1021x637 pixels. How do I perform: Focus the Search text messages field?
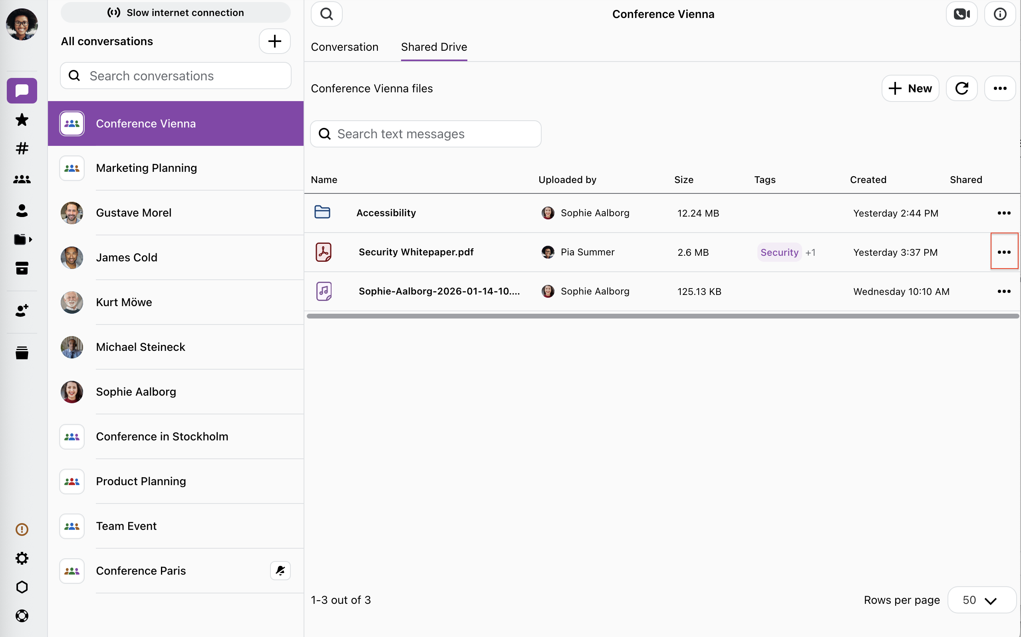click(426, 134)
